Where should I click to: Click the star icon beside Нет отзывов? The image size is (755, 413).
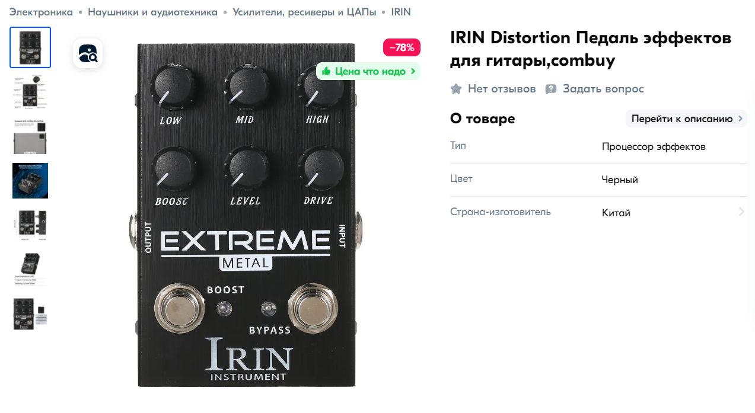[x=456, y=89]
